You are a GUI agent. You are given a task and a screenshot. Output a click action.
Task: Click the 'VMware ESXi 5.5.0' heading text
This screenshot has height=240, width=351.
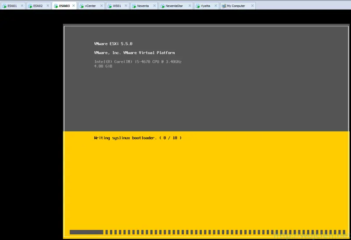(113, 44)
